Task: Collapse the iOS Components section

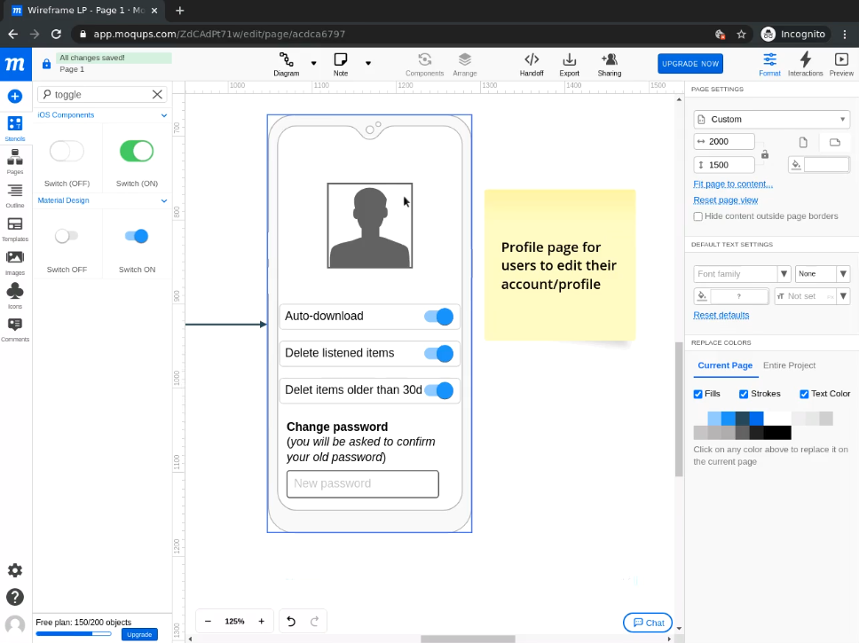Action: pos(164,115)
